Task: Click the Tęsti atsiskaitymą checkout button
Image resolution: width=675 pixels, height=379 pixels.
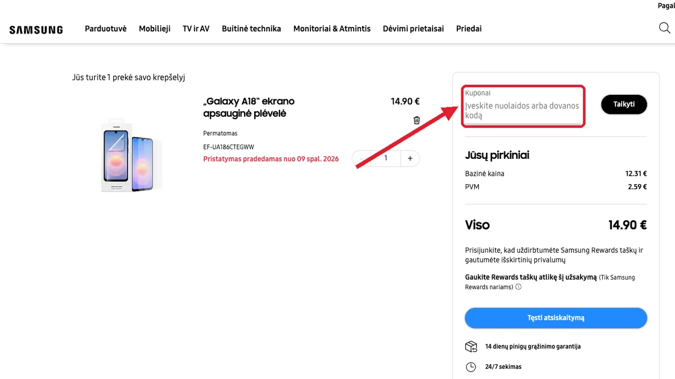Action: pyautogui.click(x=556, y=318)
